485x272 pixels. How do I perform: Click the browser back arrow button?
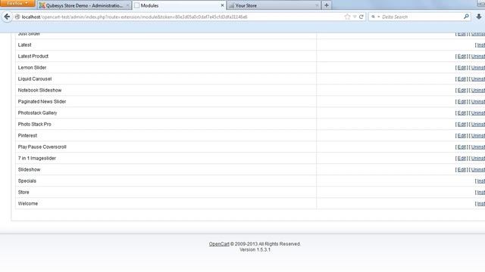[7, 17]
